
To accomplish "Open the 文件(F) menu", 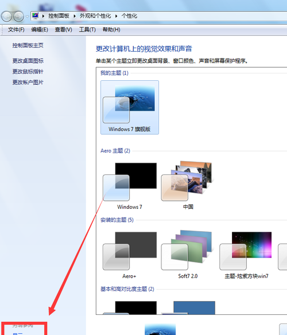I will click(x=16, y=29).
